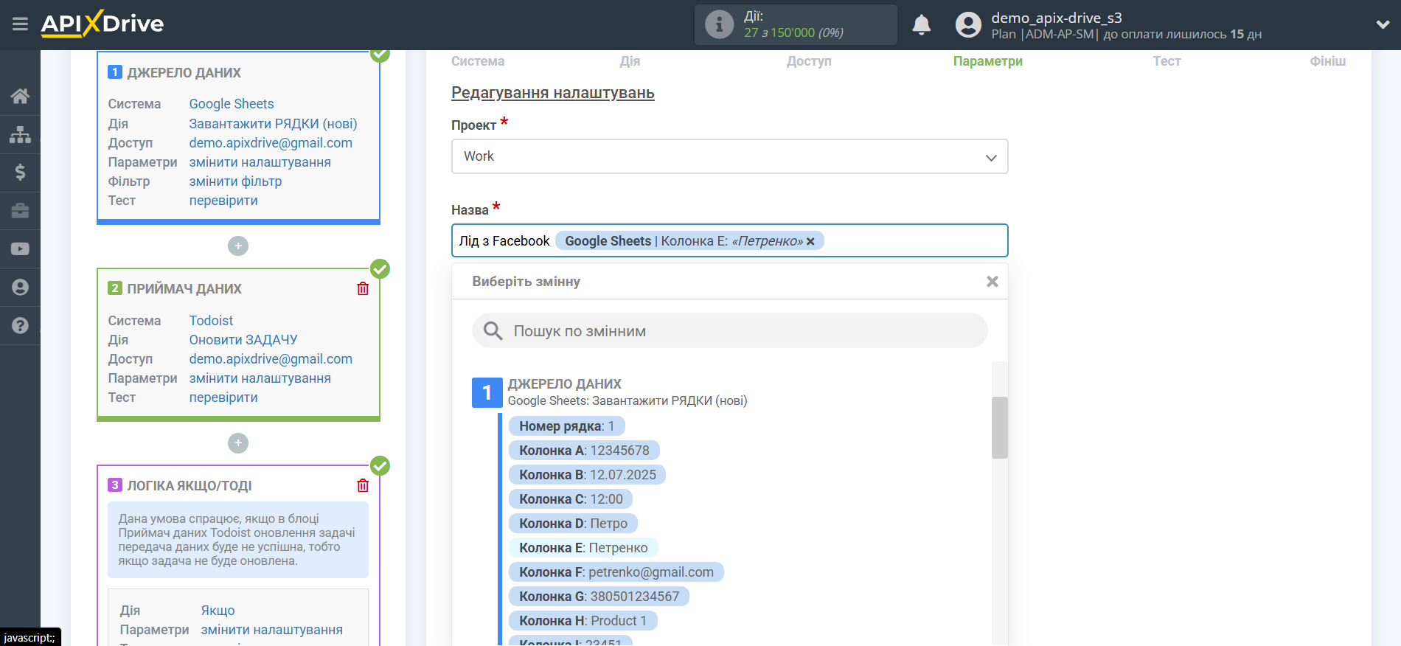Select variable Колонка C: 12:00
Viewport: 1401px width, 646px height.
(x=571, y=499)
